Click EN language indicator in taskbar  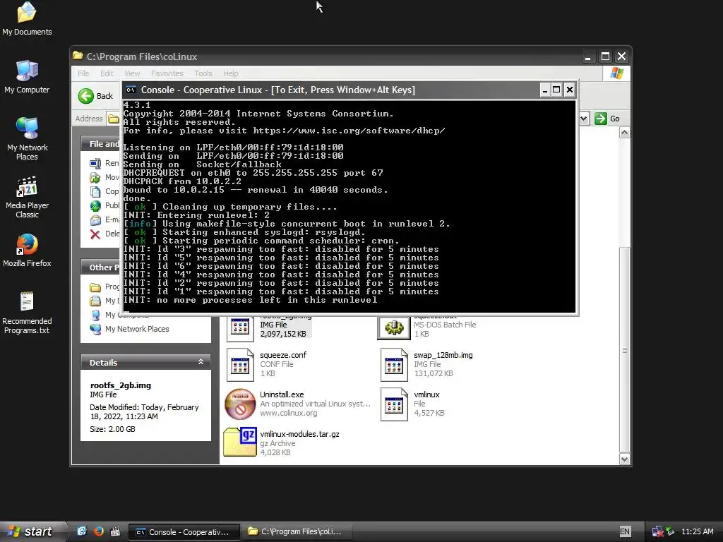[x=625, y=531]
